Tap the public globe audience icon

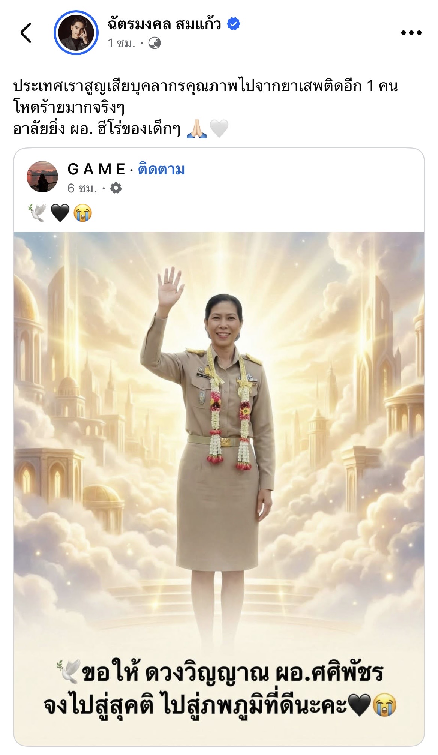(155, 44)
